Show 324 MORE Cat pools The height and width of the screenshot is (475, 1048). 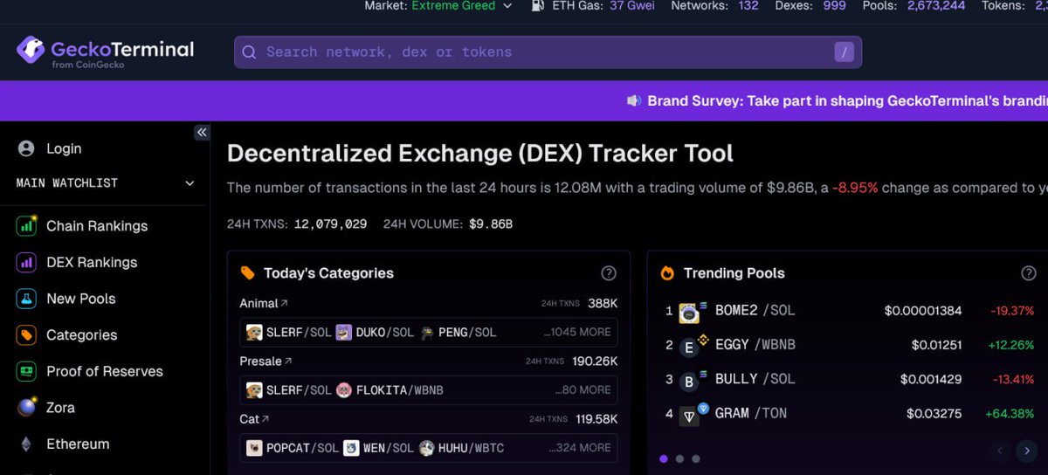point(580,448)
